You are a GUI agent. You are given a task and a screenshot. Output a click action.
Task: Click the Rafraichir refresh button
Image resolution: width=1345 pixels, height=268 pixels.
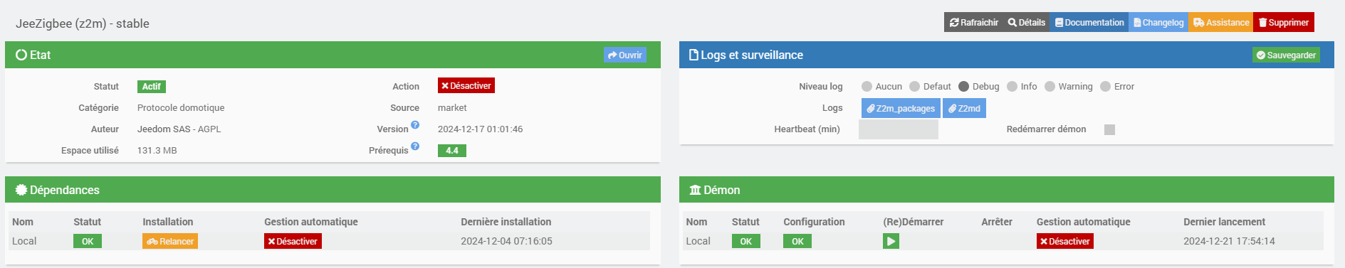point(973,22)
